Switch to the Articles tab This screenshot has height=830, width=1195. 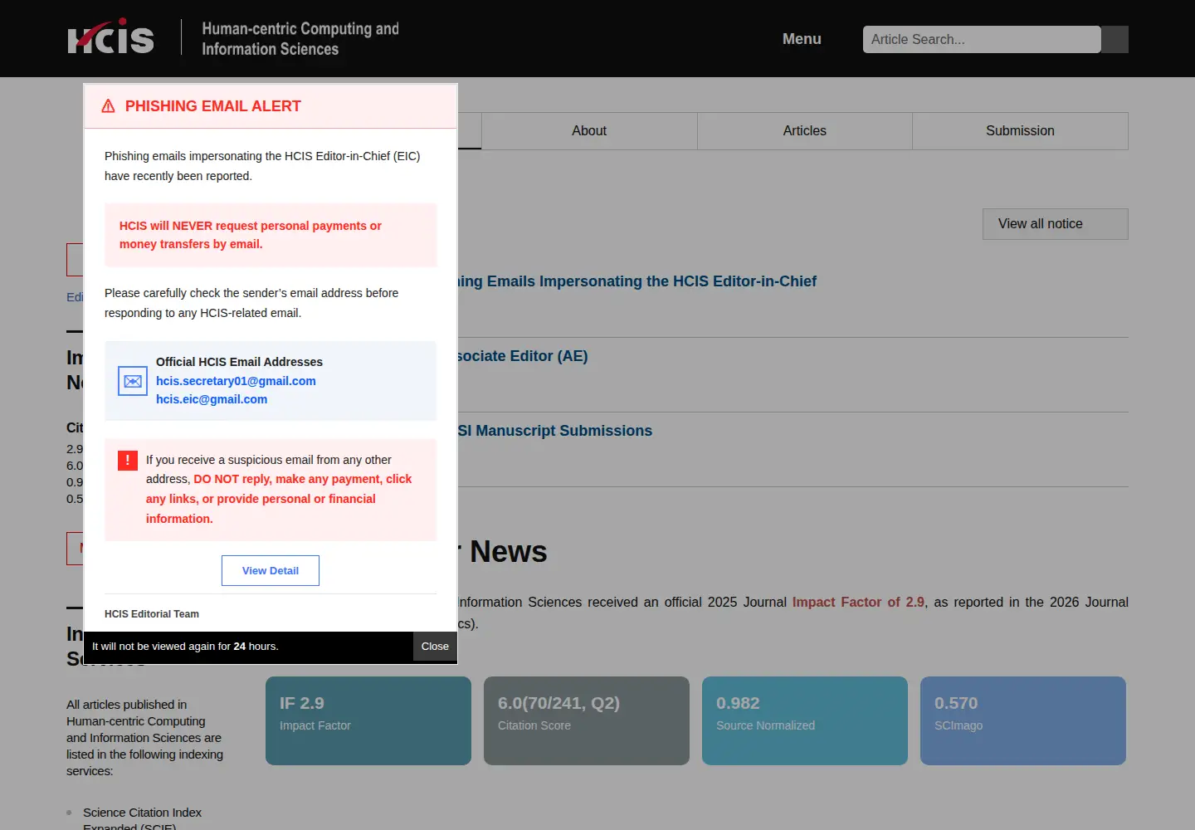coord(805,131)
